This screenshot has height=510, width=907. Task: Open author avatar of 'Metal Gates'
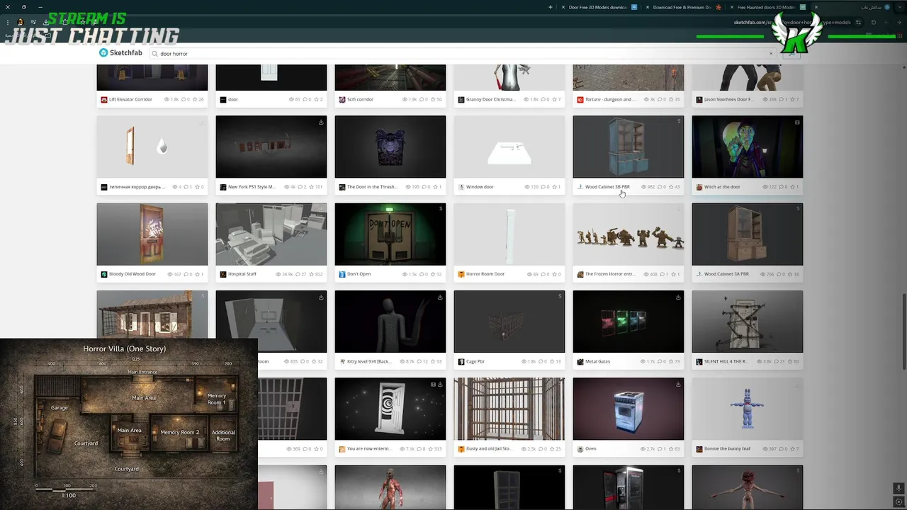pyautogui.click(x=580, y=362)
